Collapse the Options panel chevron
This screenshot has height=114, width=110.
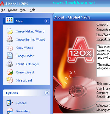point(47,93)
